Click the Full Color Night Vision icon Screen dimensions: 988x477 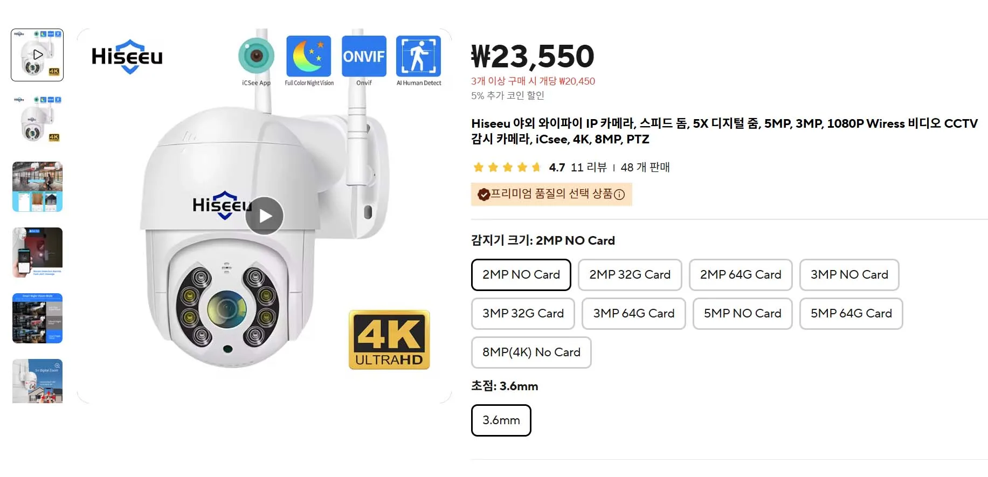pyautogui.click(x=309, y=56)
